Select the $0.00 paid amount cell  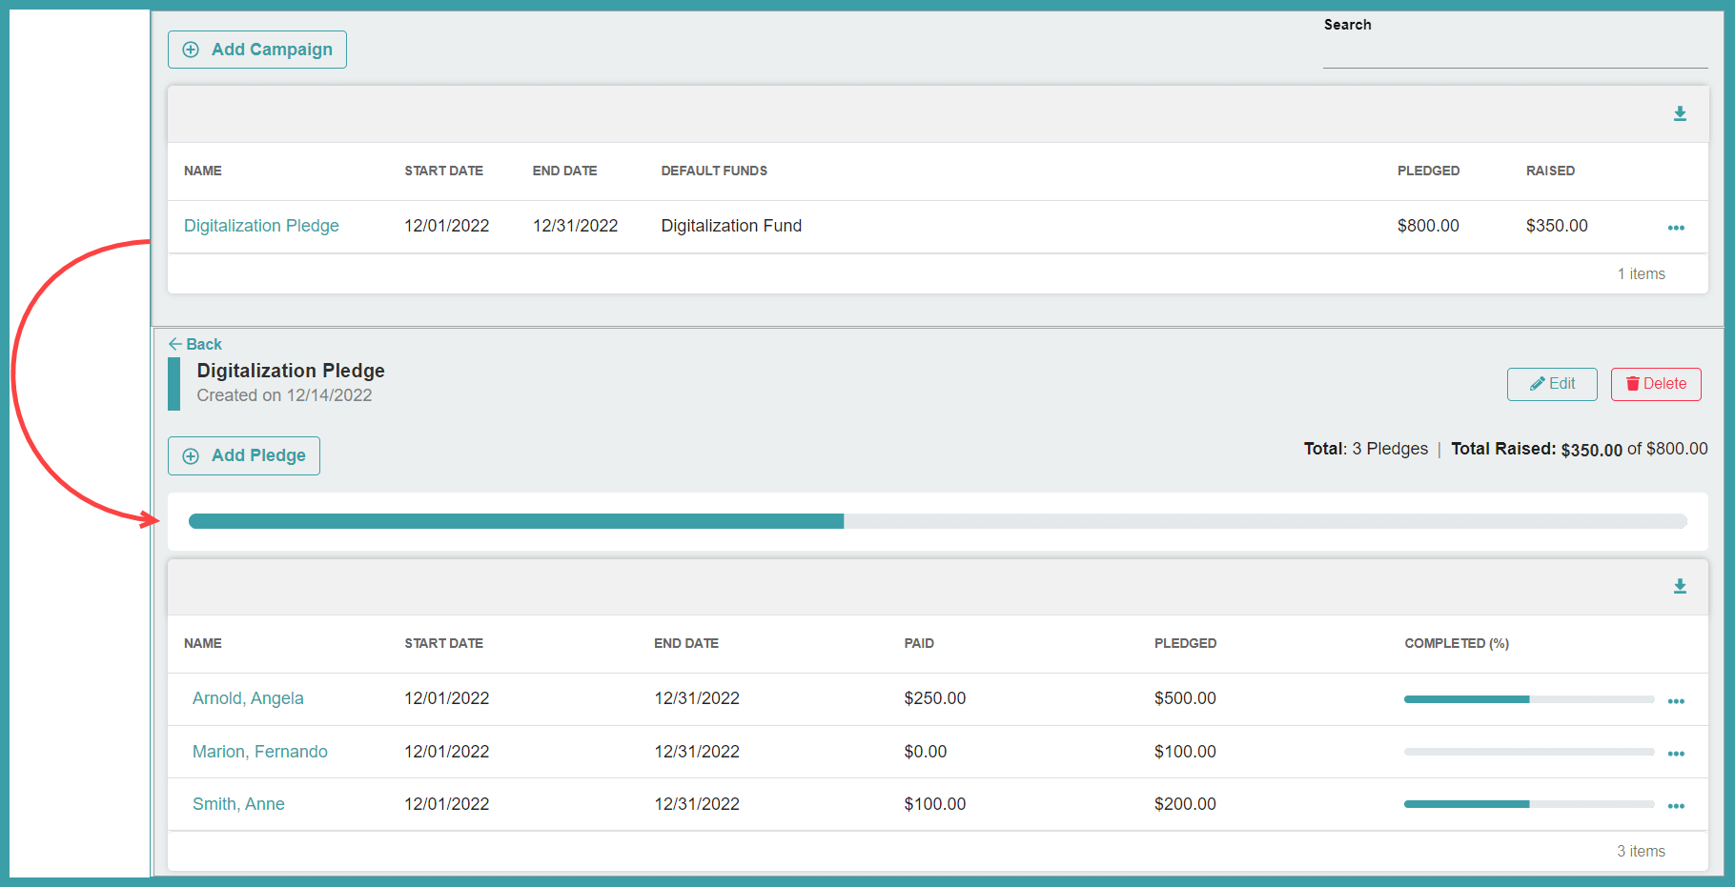pos(926,752)
